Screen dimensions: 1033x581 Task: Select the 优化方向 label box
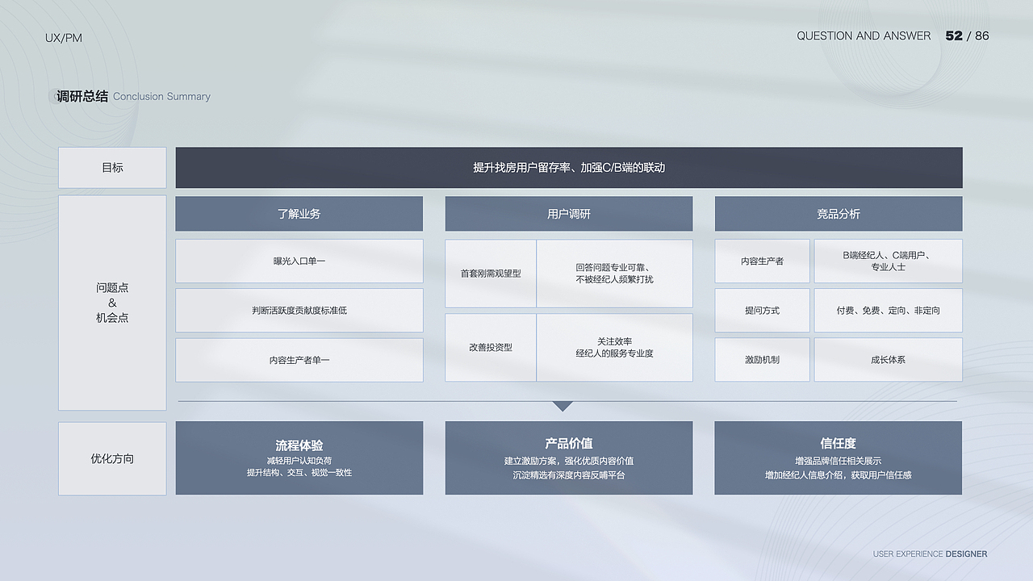pos(112,458)
